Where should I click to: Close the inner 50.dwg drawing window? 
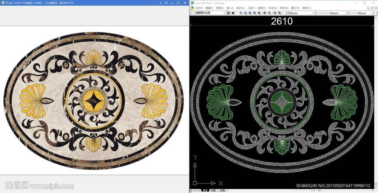376,8
